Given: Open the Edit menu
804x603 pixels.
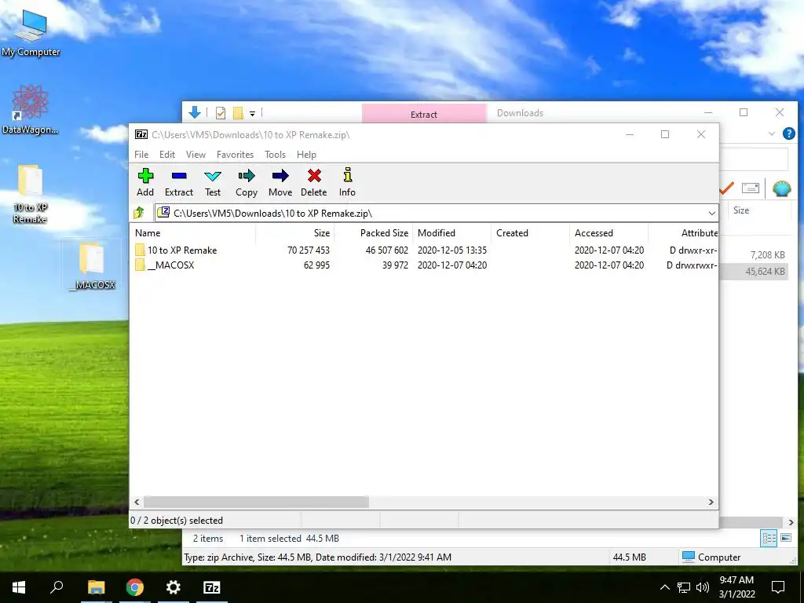Looking at the screenshot, I should (x=167, y=155).
